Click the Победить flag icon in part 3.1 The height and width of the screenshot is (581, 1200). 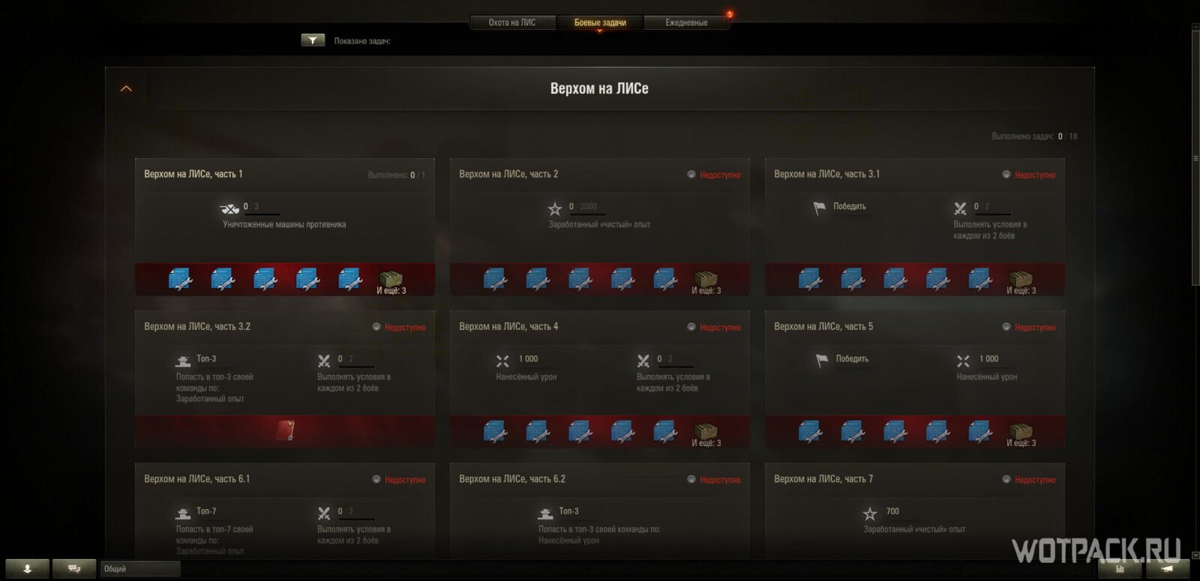(x=820, y=208)
